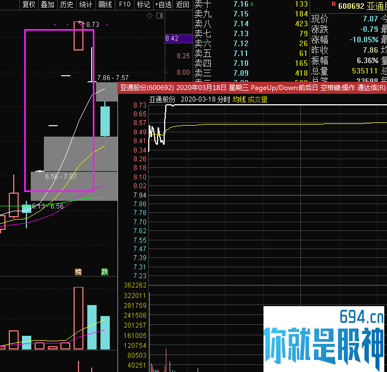
Task: Click the 卖九 volume 184
Action: click(301, 14)
